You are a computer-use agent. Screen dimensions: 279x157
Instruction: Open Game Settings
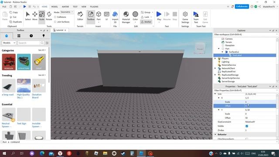185,17
